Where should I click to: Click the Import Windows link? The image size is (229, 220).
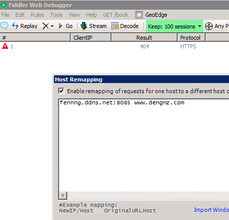click(211, 210)
